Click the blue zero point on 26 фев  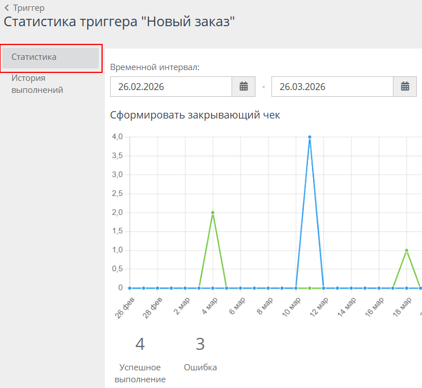pos(129,288)
